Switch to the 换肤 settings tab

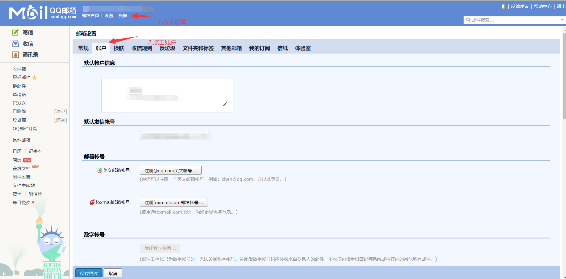click(119, 48)
